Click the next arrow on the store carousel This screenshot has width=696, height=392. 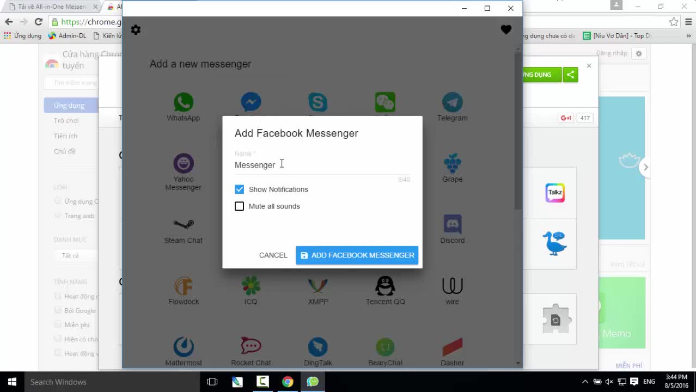[645, 167]
